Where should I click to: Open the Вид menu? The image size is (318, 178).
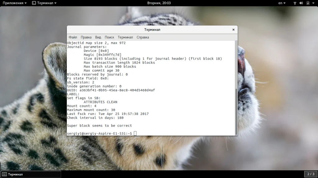pyautogui.click(x=98, y=37)
